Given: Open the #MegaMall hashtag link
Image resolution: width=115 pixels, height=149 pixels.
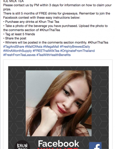Looking at the screenshot, I should pyautogui.click(x=51, y=47).
